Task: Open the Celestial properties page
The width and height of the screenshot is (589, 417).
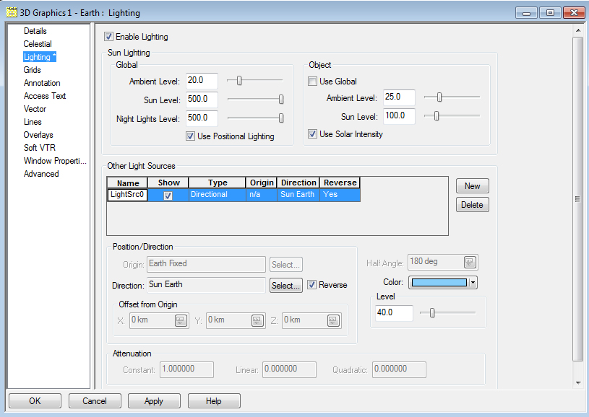Action: click(38, 44)
